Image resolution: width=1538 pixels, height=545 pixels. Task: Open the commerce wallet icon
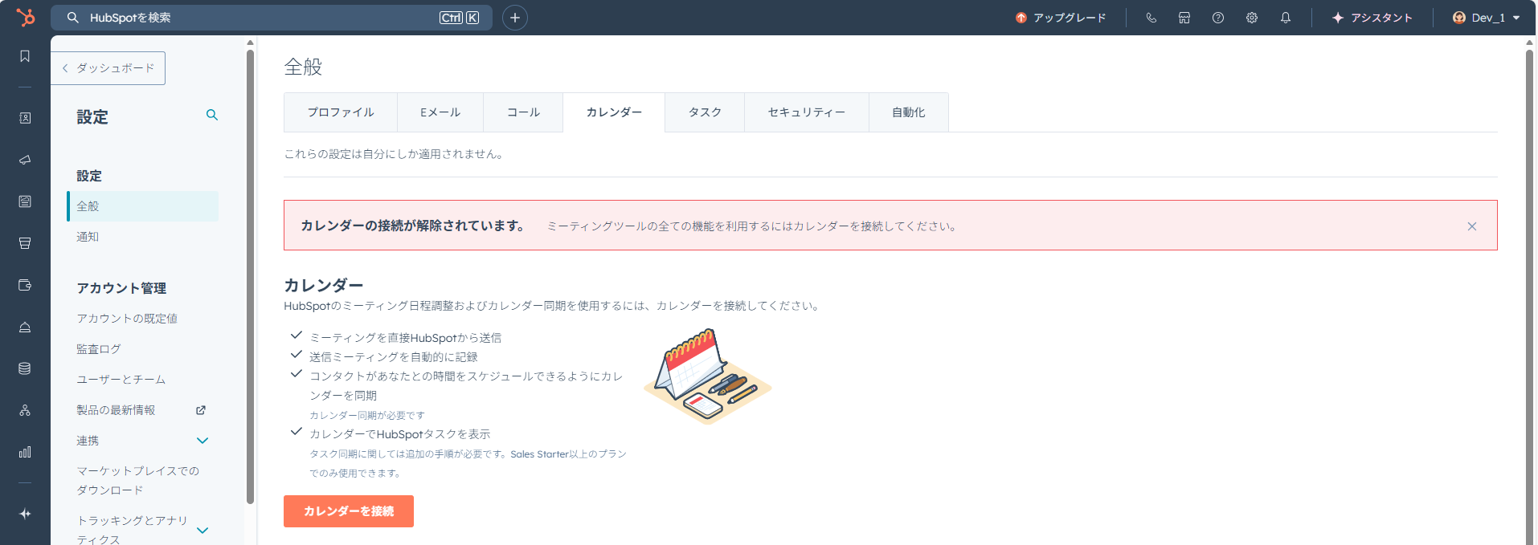click(25, 285)
